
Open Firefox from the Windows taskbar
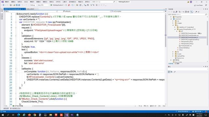tap(29, 115)
